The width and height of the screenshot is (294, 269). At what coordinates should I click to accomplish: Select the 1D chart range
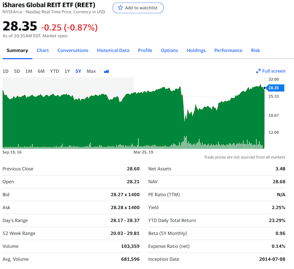click(x=5, y=71)
